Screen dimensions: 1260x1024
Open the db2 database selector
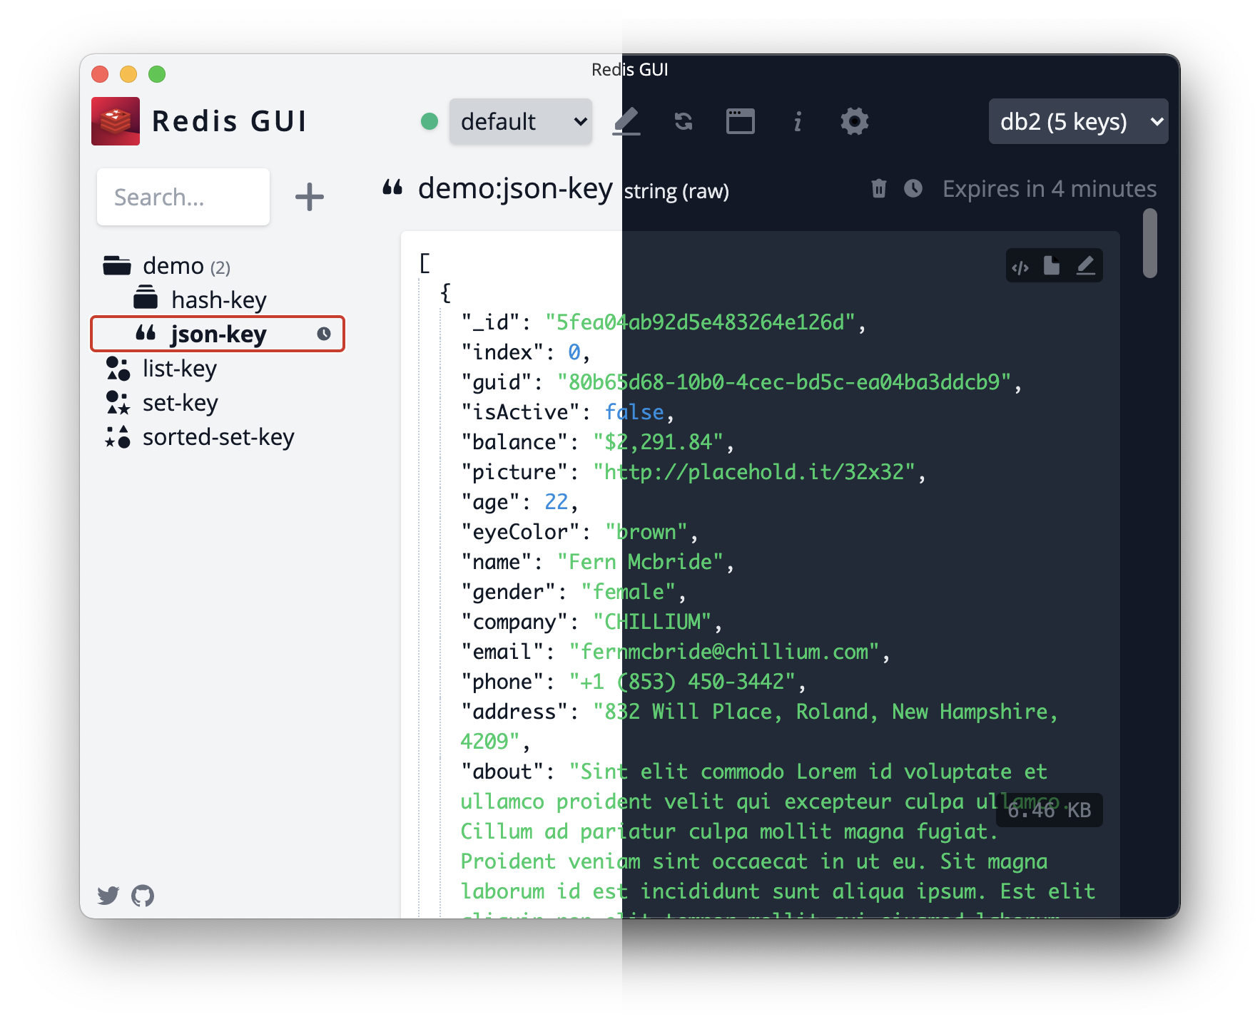1077,121
